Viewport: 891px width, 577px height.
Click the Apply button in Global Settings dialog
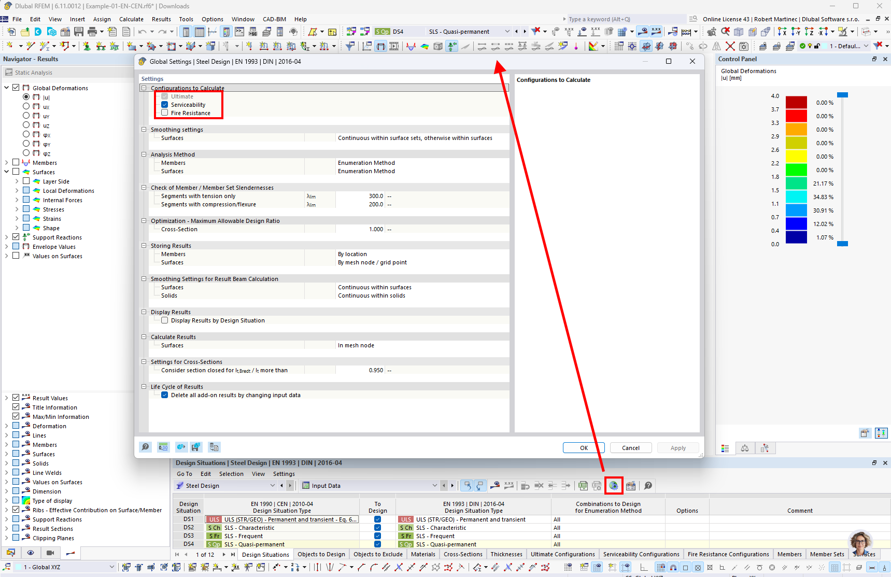(x=678, y=448)
